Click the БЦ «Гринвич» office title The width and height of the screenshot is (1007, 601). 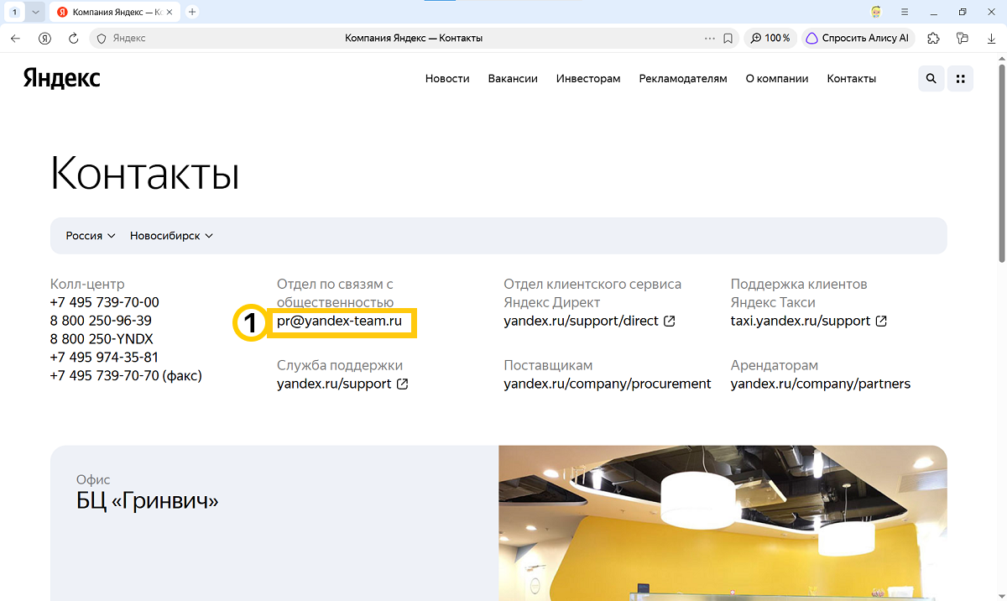pyautogui.click(x=148, y=502)
